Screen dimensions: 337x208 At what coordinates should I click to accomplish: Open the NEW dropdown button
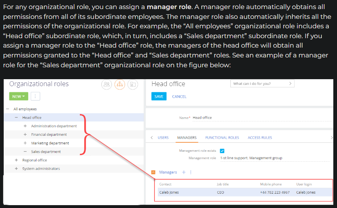click(19, 96)
